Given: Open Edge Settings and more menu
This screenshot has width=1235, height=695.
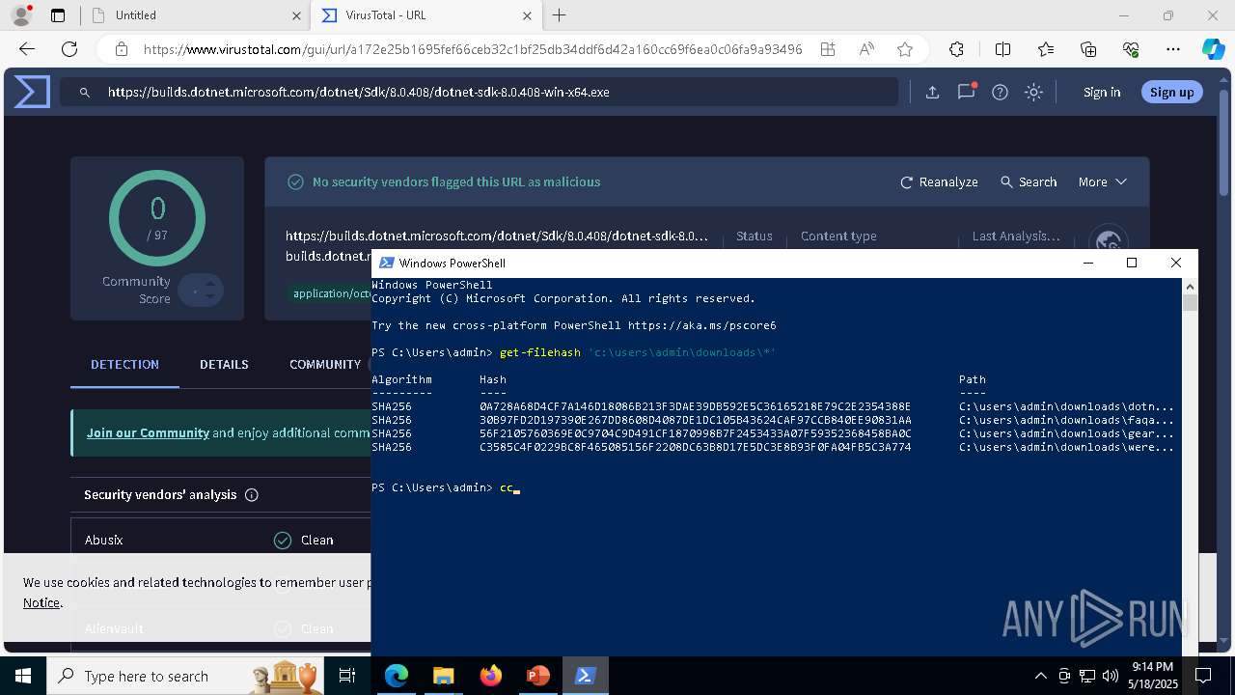Looking at the screenshot, I should pyautogui.click(x=1173, y=49).
